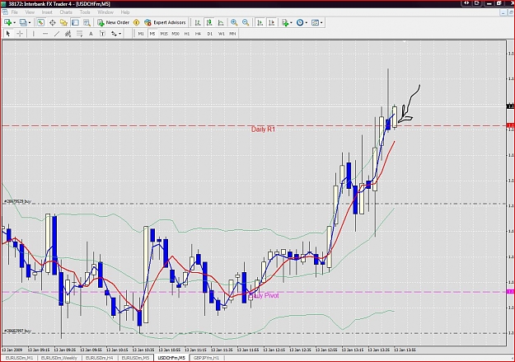Click the New Order button
Screen dimensions: 515x362
(114, 22)
